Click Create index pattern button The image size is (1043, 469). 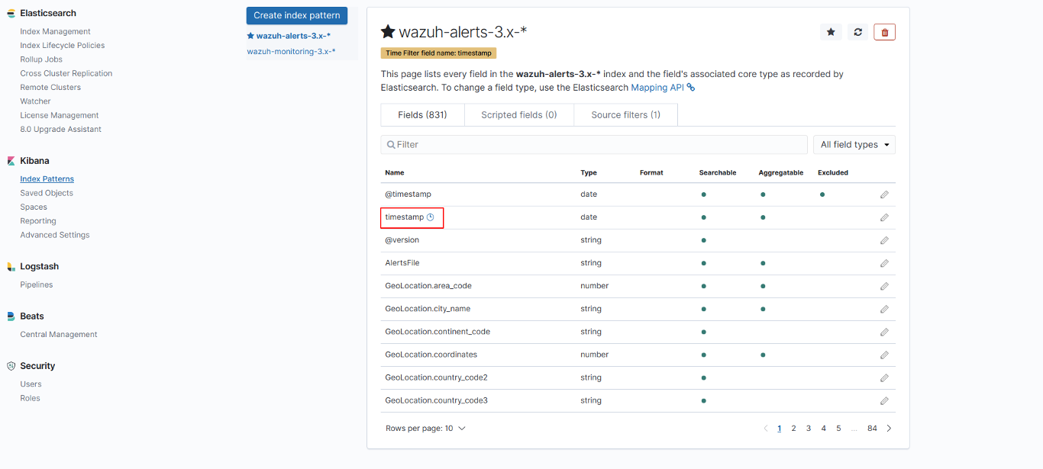click(x=297, y=15)
